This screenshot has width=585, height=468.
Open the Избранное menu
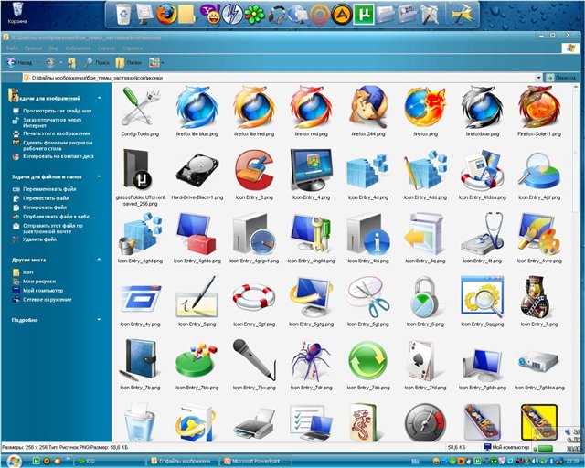click(x=78, y=48)
